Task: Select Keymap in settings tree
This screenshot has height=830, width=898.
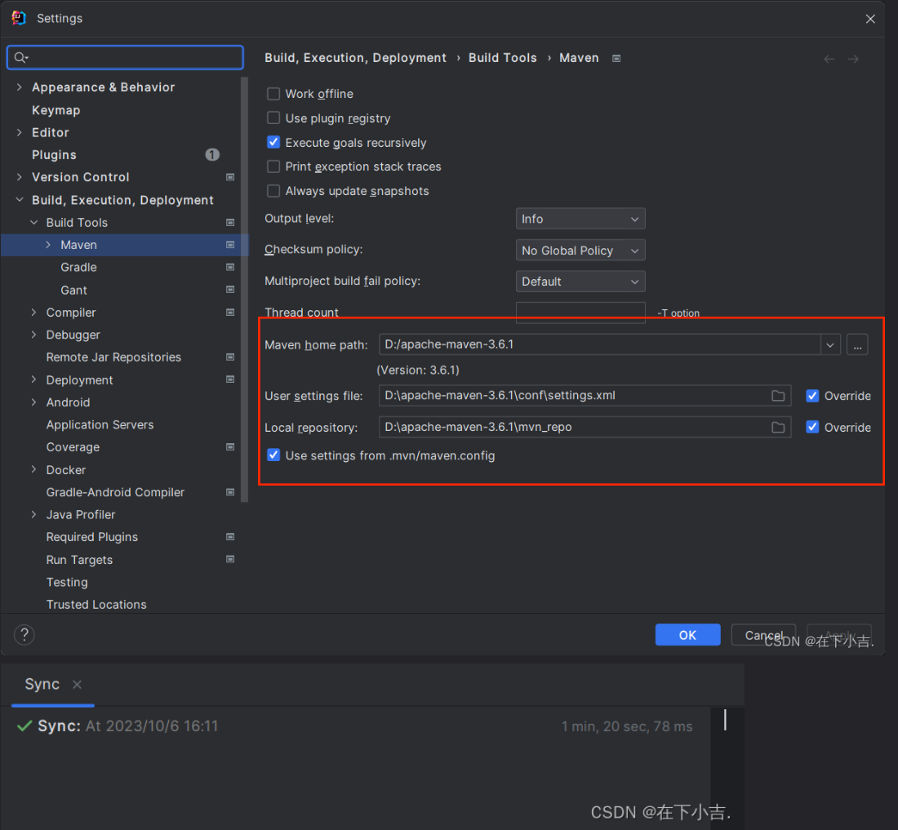Action: [56, 110]
